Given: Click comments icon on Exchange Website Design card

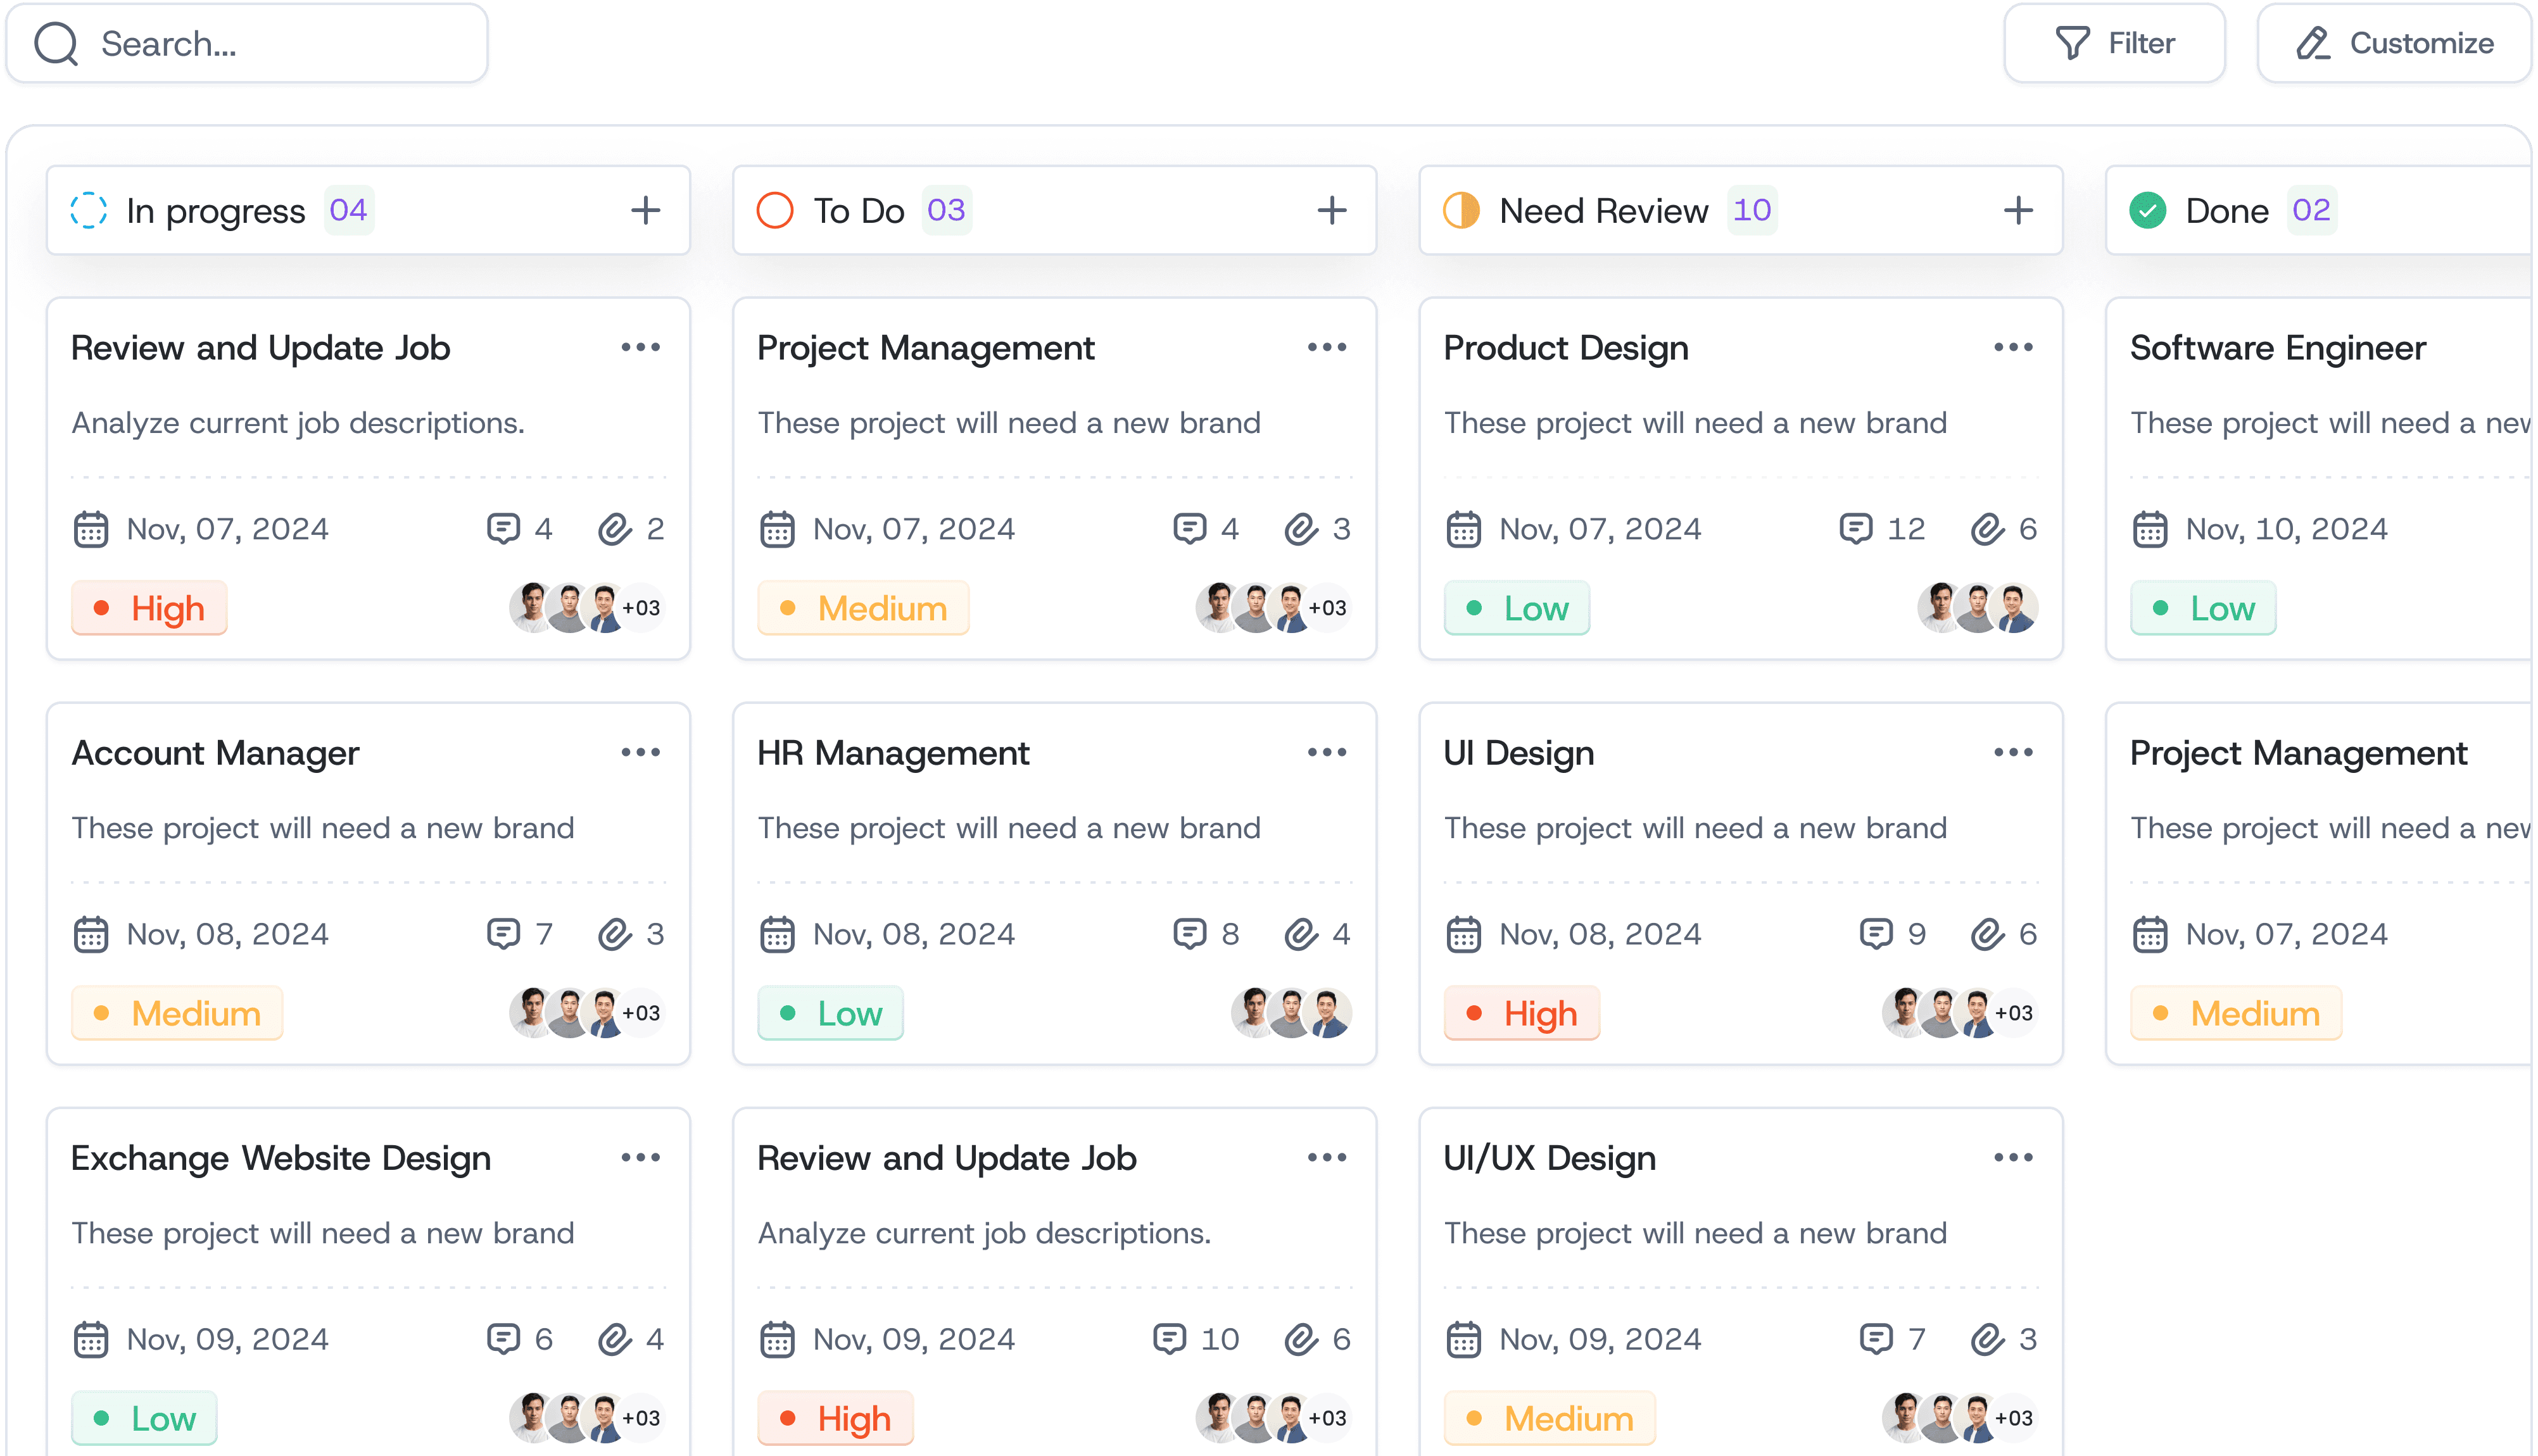Looking at the screenshot, I should [x=503, y=1338].
